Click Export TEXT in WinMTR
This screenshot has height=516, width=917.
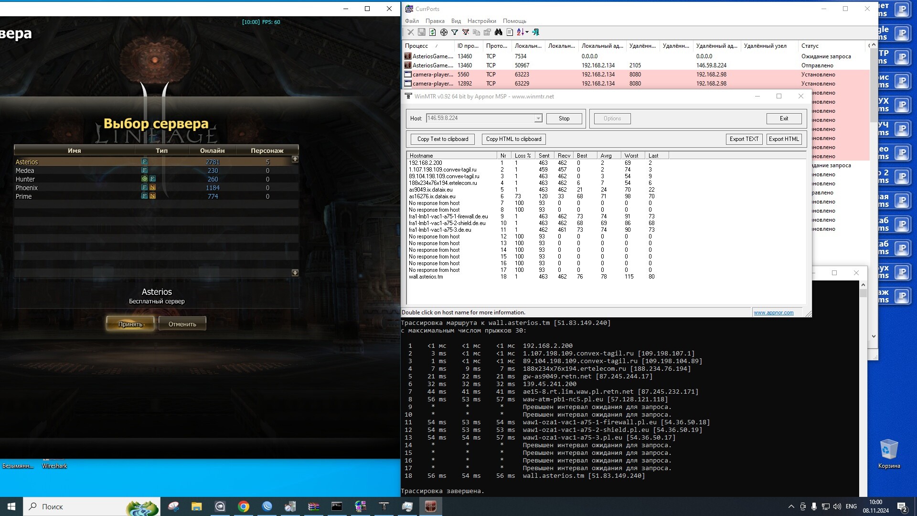tap(744, 139)
